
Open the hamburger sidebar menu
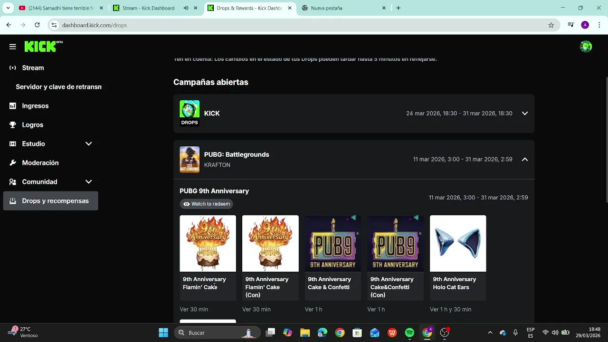click(x=13, y=47)
